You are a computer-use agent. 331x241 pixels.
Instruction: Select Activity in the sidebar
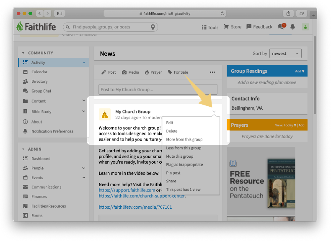(x=54, y=62)
